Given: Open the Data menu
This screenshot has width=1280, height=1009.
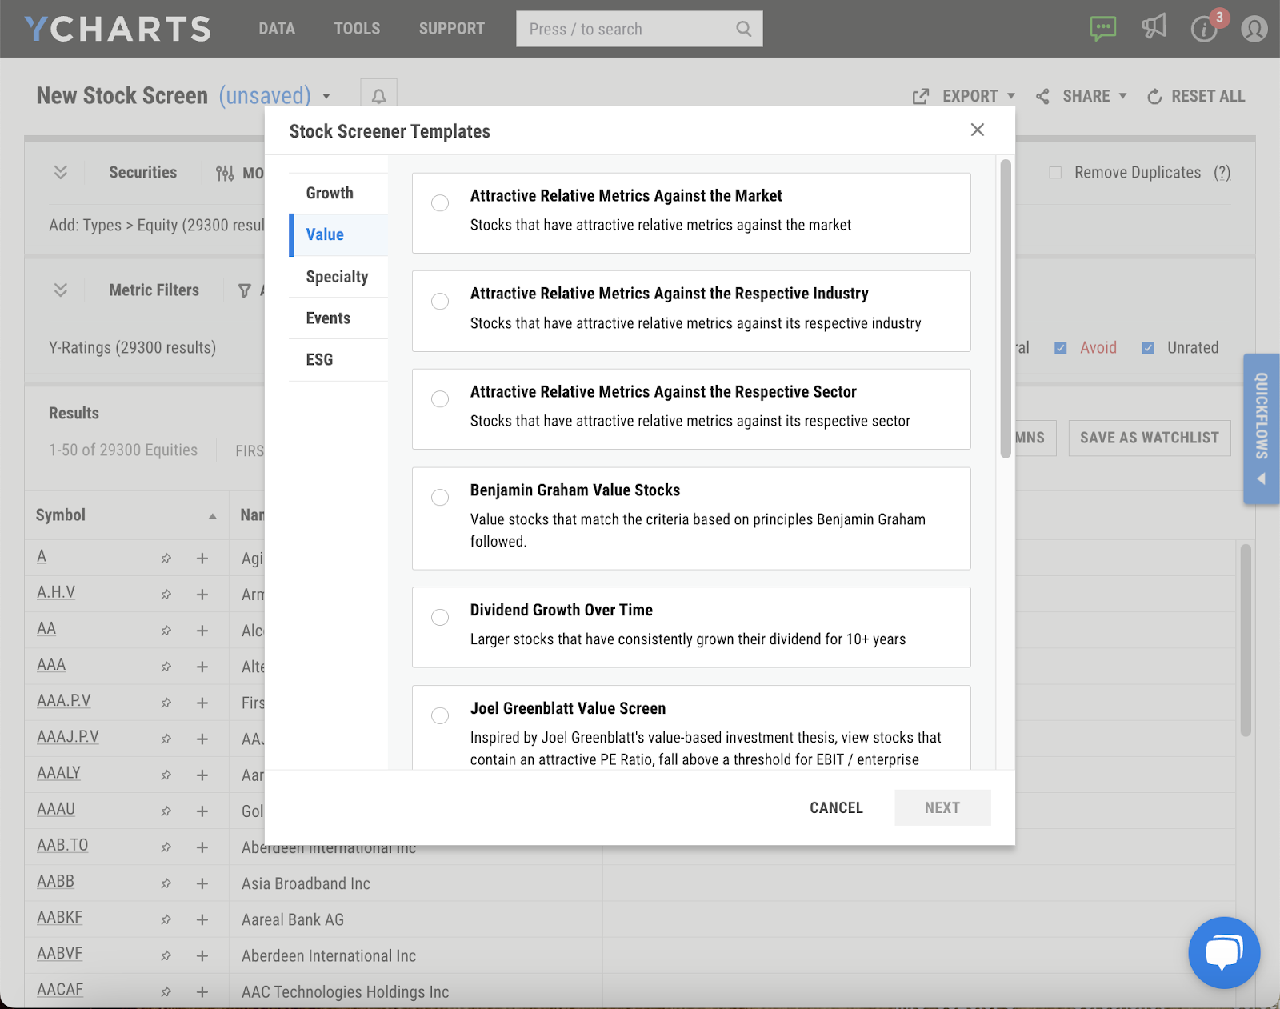Looking at the screenshot, I should click(277, 29).
